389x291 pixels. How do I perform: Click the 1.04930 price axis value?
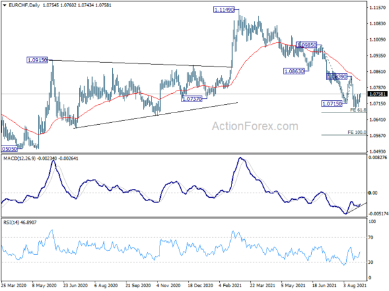point(377,151)
